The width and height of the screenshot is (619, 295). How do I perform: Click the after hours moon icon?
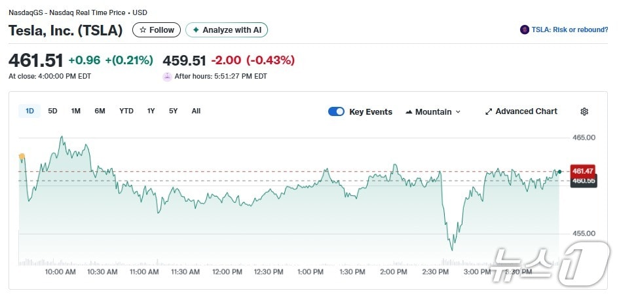click(x=168, y=76)
